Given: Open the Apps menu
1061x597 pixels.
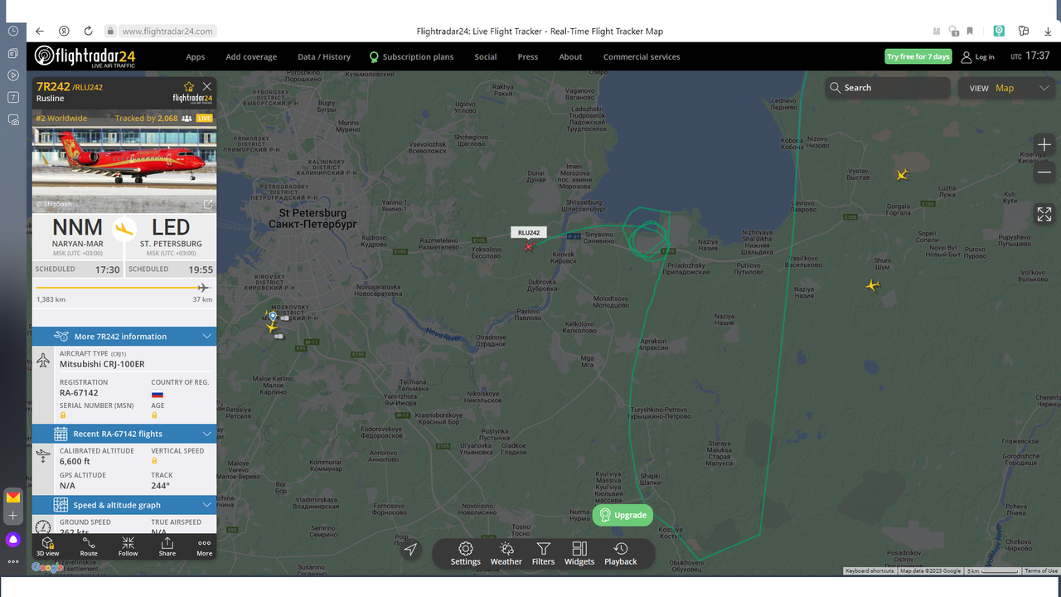Looking at the screenshot, I should pos(196,56).
